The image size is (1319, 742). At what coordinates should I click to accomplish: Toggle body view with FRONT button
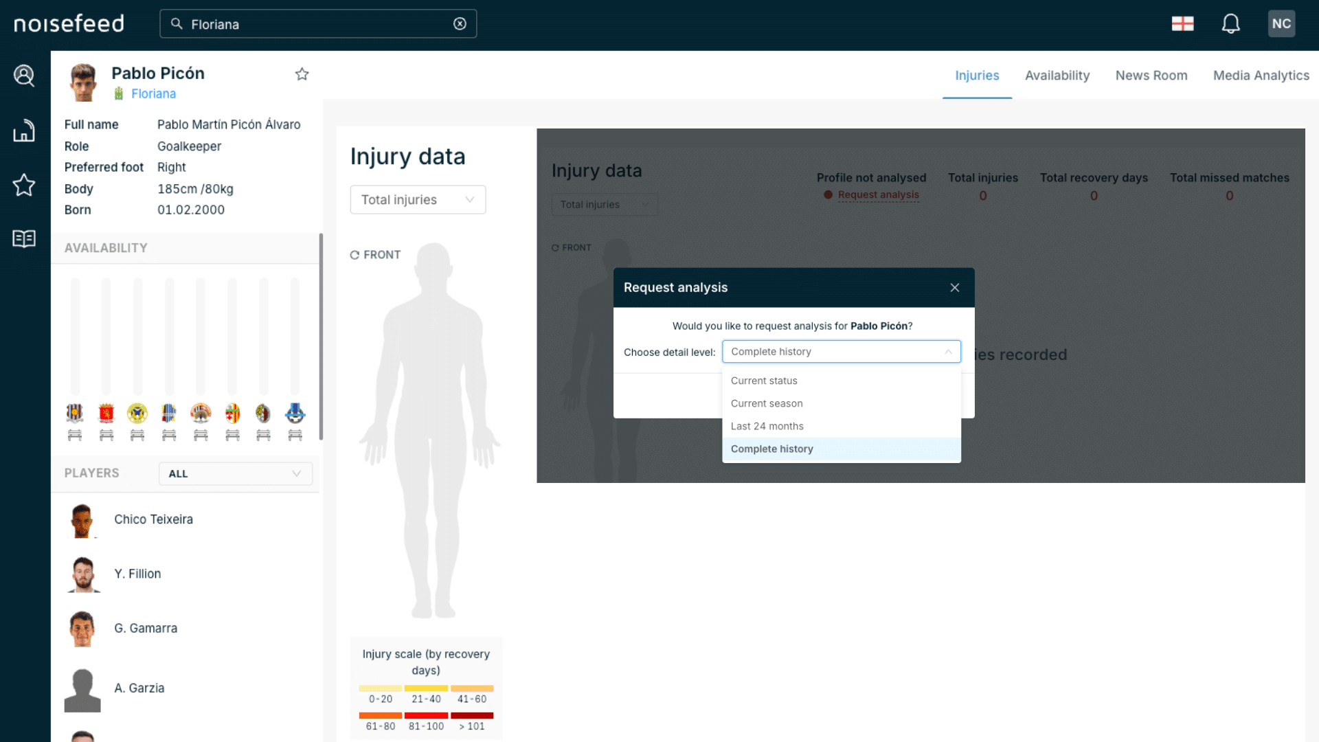pos(375,255)
